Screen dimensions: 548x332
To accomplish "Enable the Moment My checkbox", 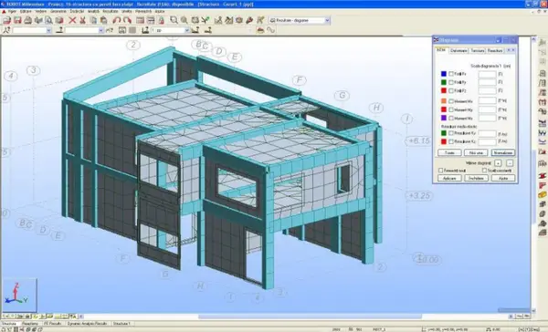I will pyautogui.click(x=451, y=109).
